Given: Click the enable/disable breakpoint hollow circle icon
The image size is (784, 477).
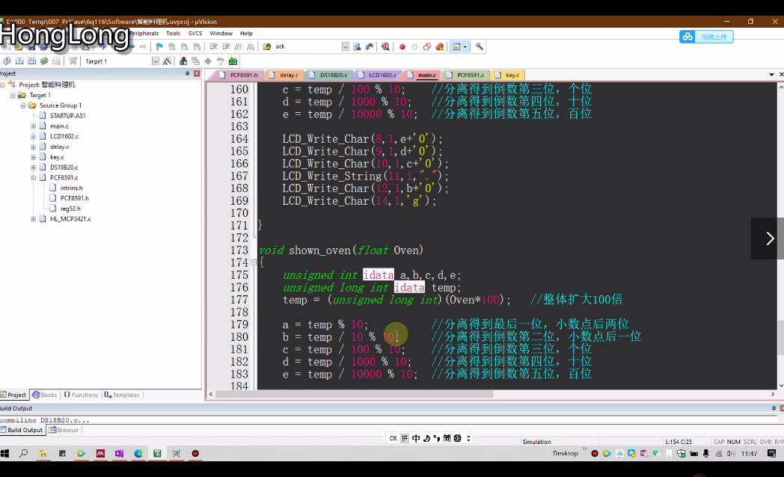Looking at the screenshot, I should pos(414,46).
